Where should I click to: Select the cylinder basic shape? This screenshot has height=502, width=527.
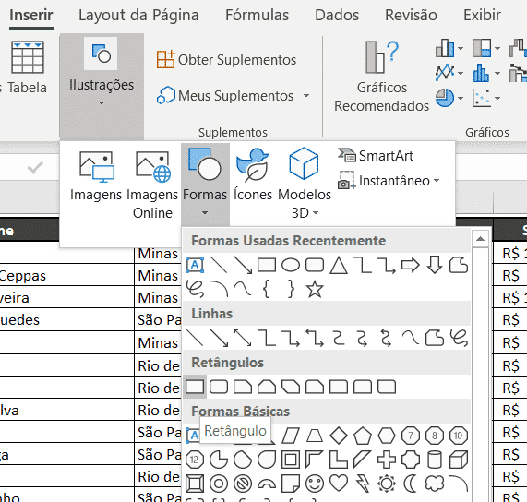435,460
